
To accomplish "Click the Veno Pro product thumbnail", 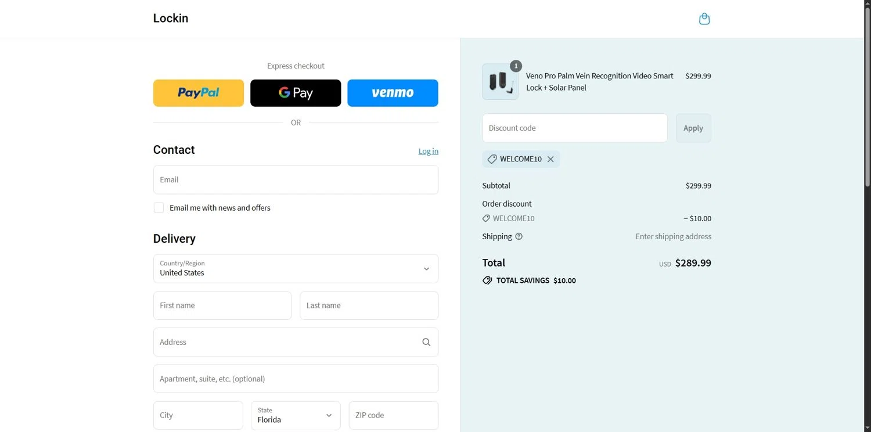I will click(500, 81).
